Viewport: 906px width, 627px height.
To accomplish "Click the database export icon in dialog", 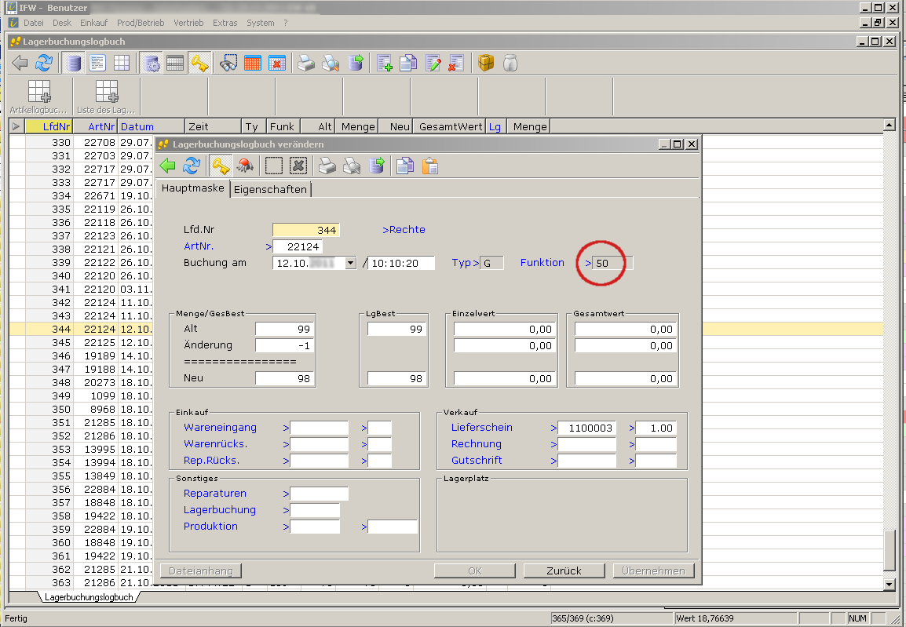I will click(x=377, y=166).
